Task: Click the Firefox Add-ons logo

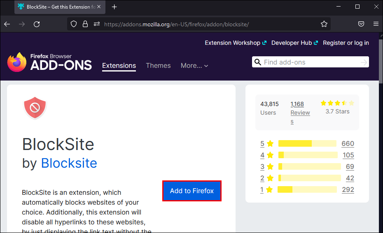Action: click(x=49, y=62)
